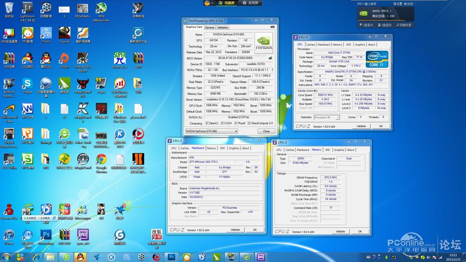
Task: Click the Close button in GPU-Z
Action: tap(266, 131)
